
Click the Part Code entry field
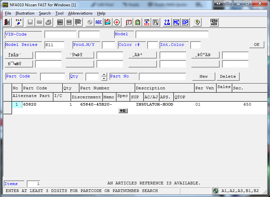coord(52,77)
